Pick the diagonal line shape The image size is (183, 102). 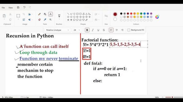[68, 14]
